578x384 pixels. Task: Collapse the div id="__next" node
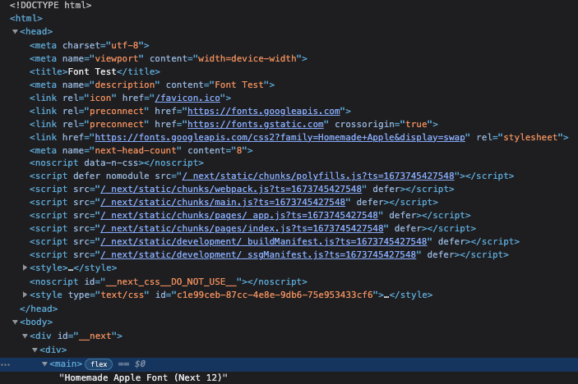coord(25,336)
